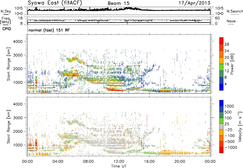Click the '500' label on the Velocity scale
This screenshot has width=243, height=168.
228,112
